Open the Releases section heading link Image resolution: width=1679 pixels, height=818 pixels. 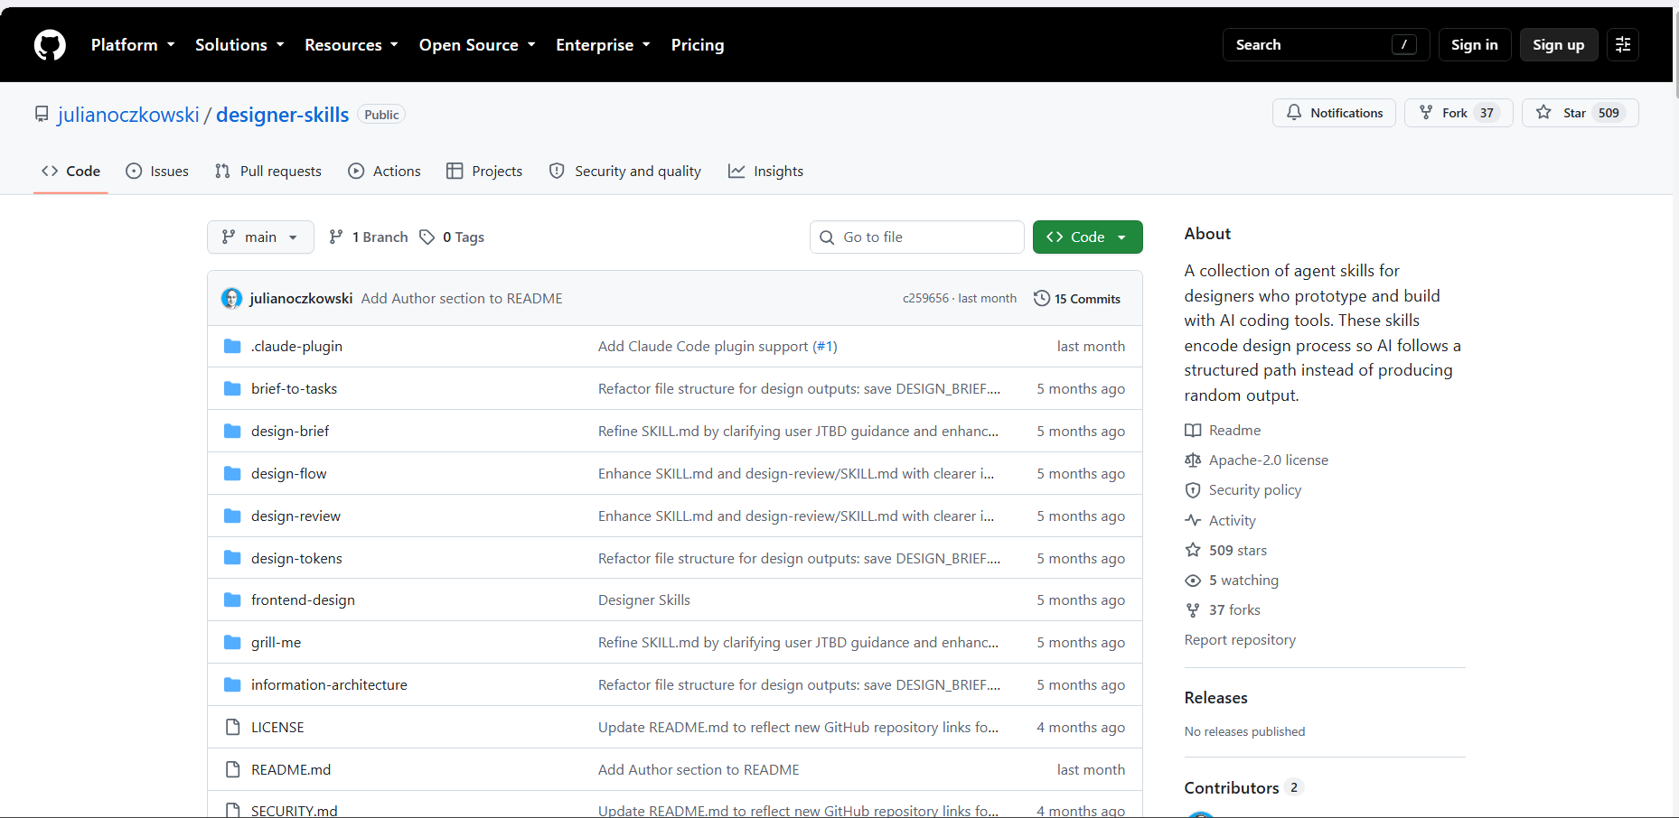(1215, 698)
